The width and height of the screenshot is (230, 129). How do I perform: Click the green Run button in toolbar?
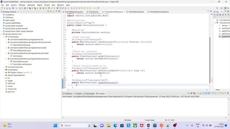pyautogui.click(x=25, y=8)
